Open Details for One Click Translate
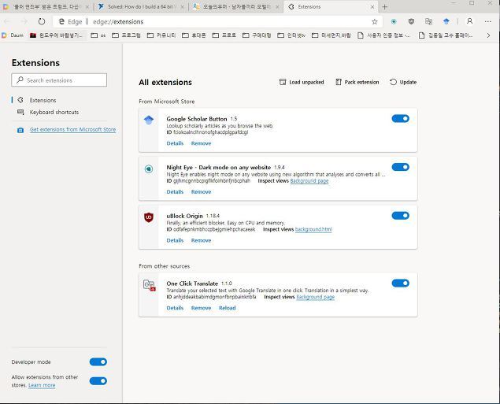The height and width of the screenshot is (404, 500). [175, 308]
